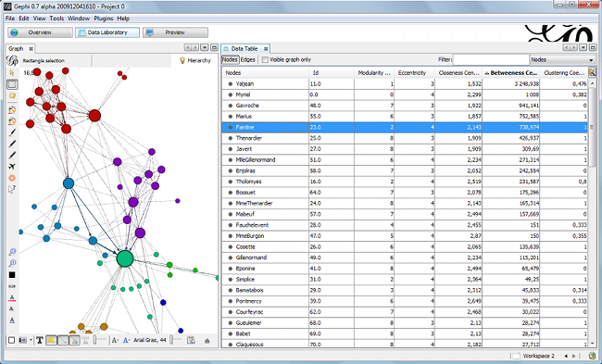Toggle the Visible graph only checkbox
The height and width of the screenshot is (364, 602).
tap(265, 60)
